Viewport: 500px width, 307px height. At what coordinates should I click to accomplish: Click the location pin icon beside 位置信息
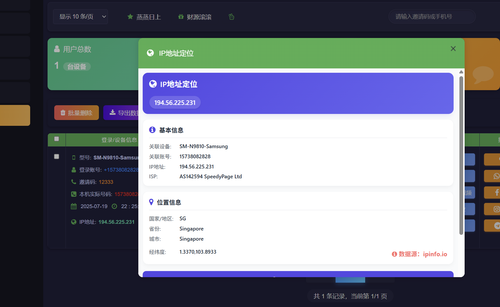(x=151, y=202)
